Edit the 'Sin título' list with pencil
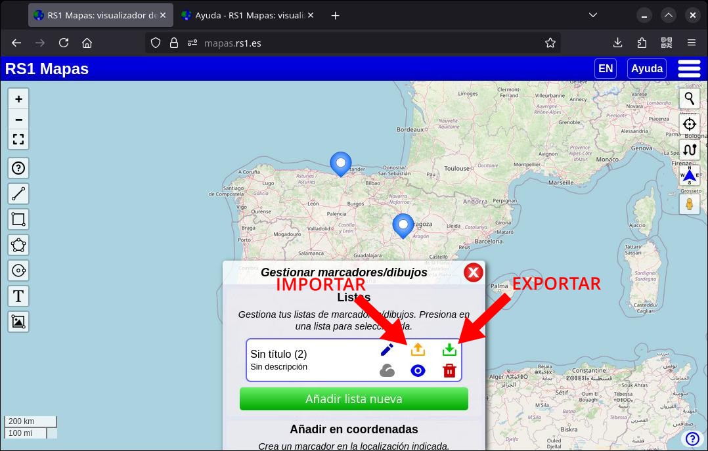This screenshot has height=451, width=708. tap(387, 350)
